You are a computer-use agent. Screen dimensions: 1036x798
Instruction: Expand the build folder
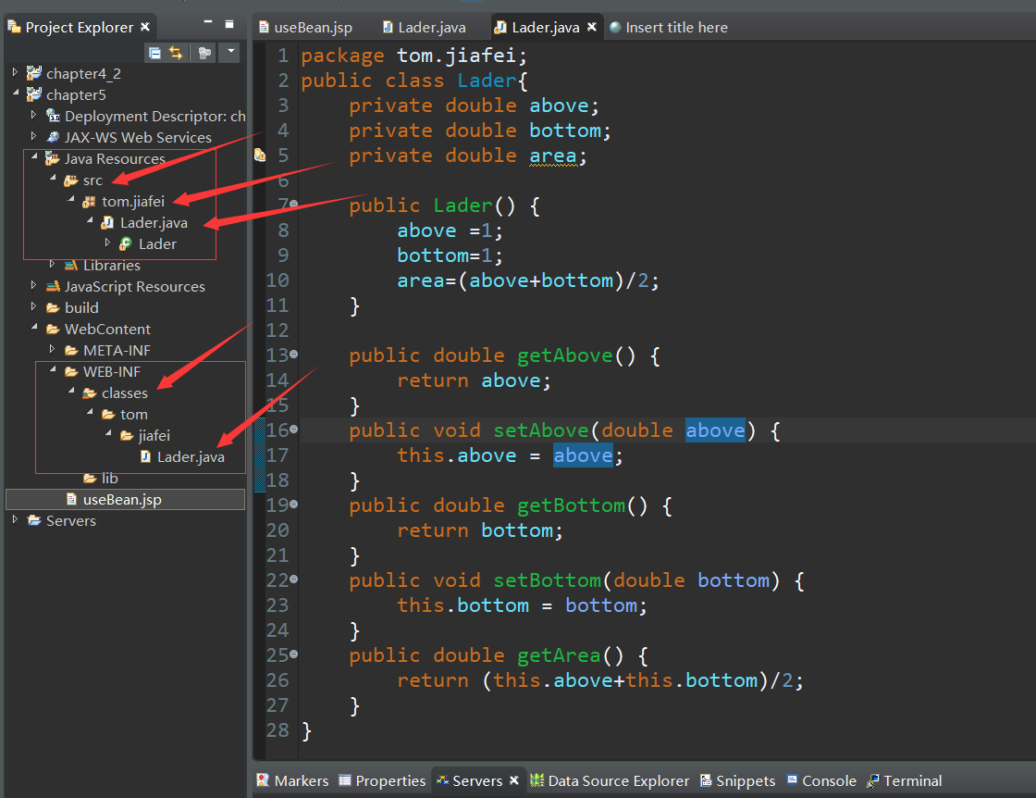click(33, 306)
